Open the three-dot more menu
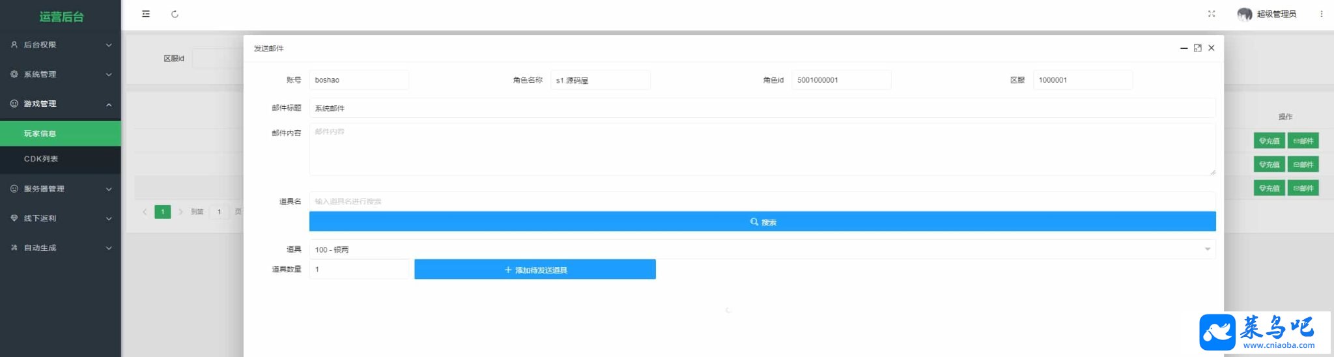 (x=1322, y=14)
